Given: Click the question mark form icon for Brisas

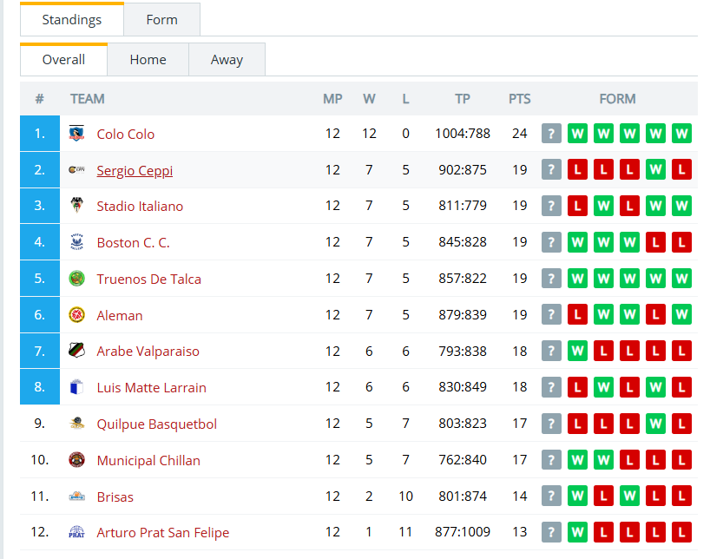Looking at the screenshot, I should tap(551, 496).
